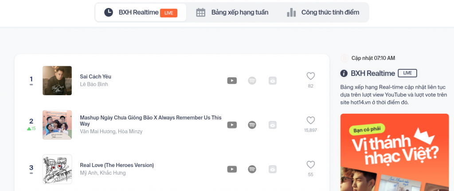Click third streaming icon for Mashup Ngày Chưa Giông Bão
The image size is (454, 191).
pos(273,125)
